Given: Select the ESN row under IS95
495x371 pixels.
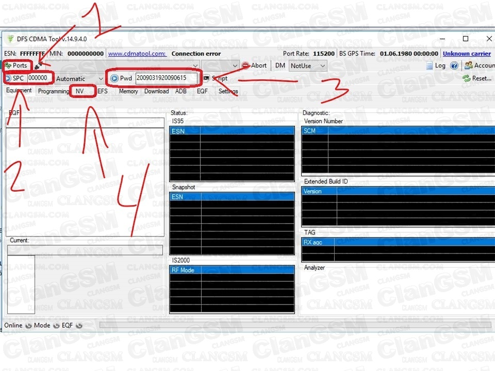Looking at the screenshot, I should tap(232, 131).
